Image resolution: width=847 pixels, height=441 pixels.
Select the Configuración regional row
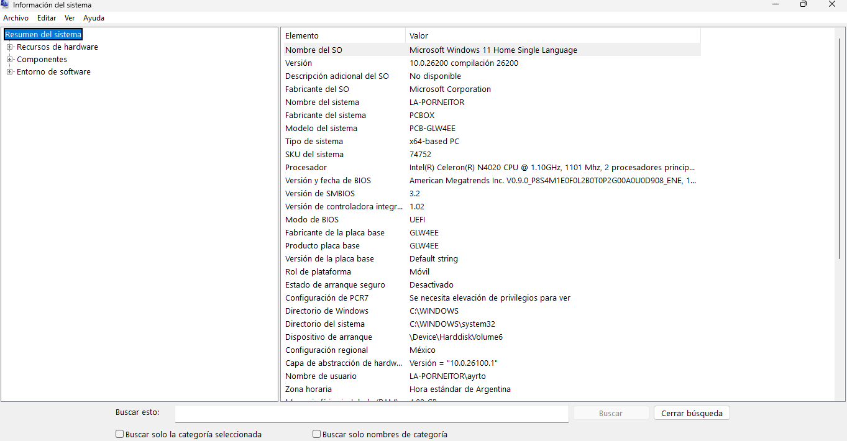click(x=492, y=350)
